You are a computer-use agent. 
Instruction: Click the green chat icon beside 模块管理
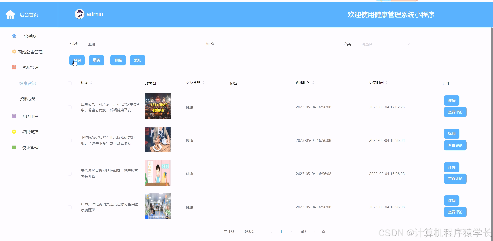click(14, 147)
